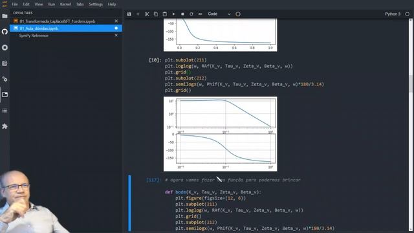The width and height of the screenshot is (414, 233).
Task: Switch to 01_Transformada_Laplace tab entry
Action: click(58, 21)
